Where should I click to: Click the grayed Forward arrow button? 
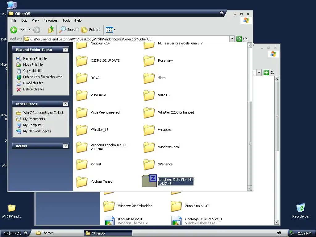point(37,30)
